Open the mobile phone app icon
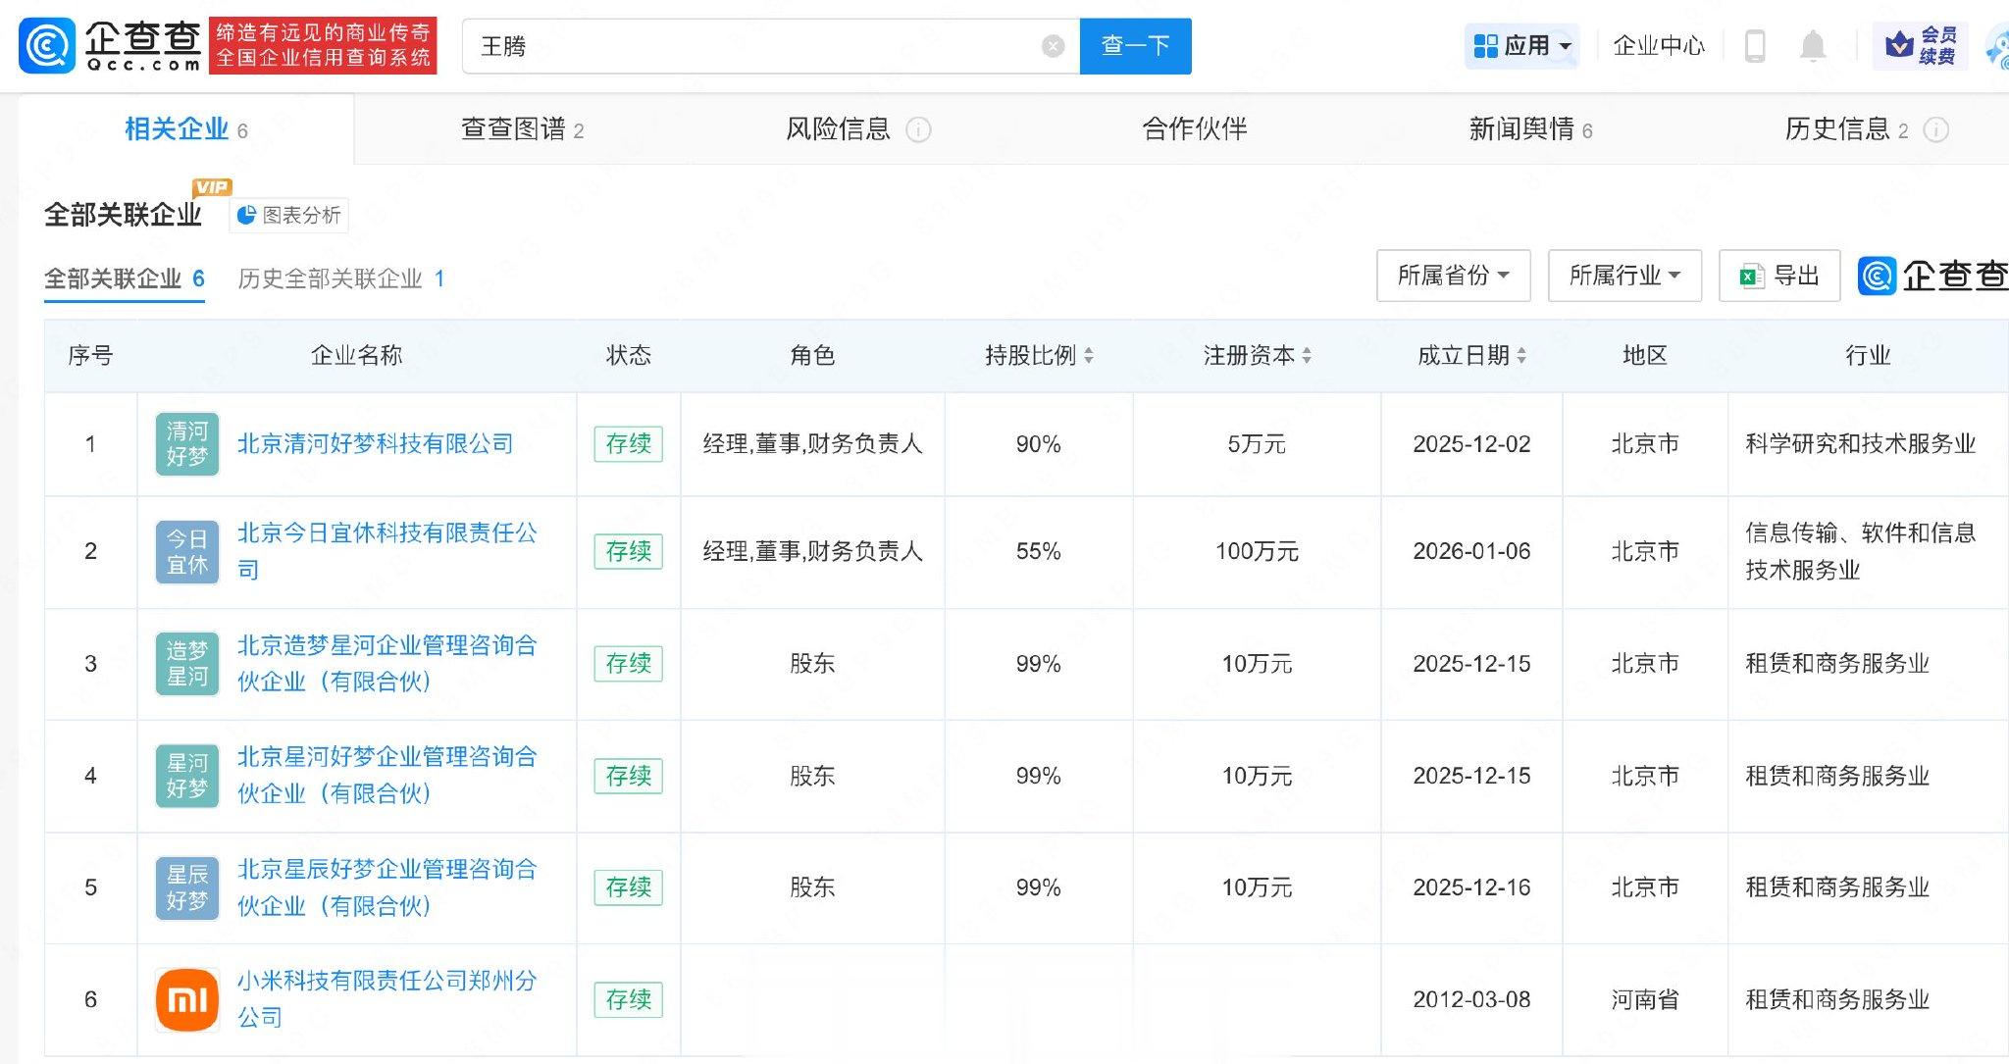 click(1755, 46)
